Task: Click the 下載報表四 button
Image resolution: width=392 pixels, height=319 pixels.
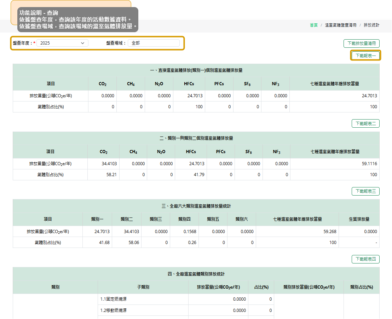Action: click(x=365, y=259)
